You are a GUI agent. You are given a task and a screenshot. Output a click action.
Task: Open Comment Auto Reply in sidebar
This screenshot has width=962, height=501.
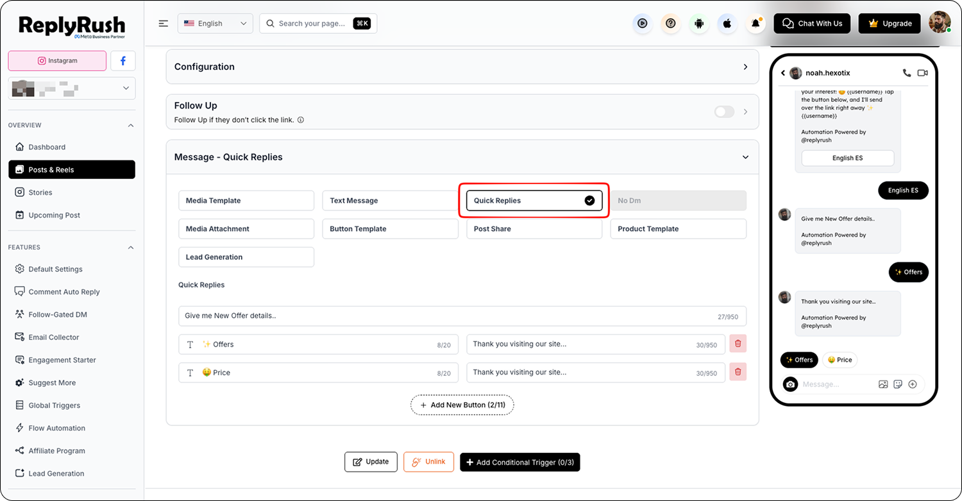tap(64, 292)
